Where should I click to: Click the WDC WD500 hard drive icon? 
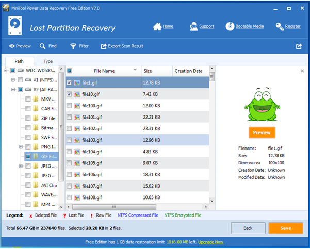tap(21, 70)
